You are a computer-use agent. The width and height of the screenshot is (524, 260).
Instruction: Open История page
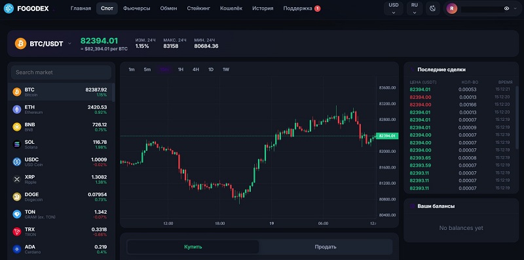[x=263, y=8]
